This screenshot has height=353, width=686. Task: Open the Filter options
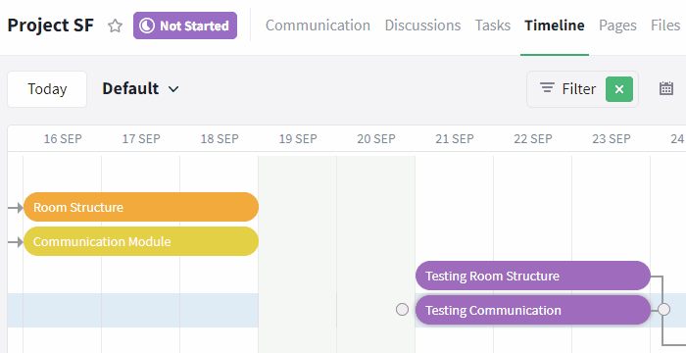[567, 89]
